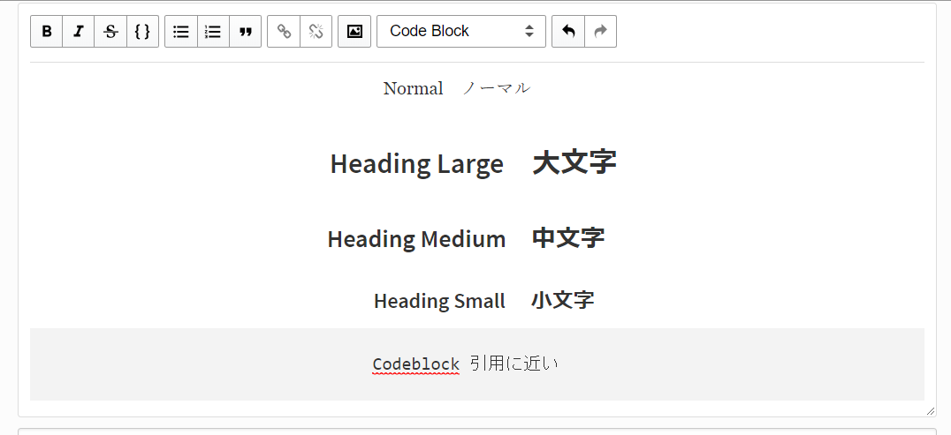Viewport: 951px width, 435px height.
Task: Insert a bulleted list
Action: [180, 32]
